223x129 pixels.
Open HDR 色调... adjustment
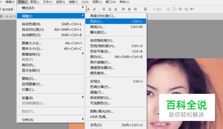point(116,117)
